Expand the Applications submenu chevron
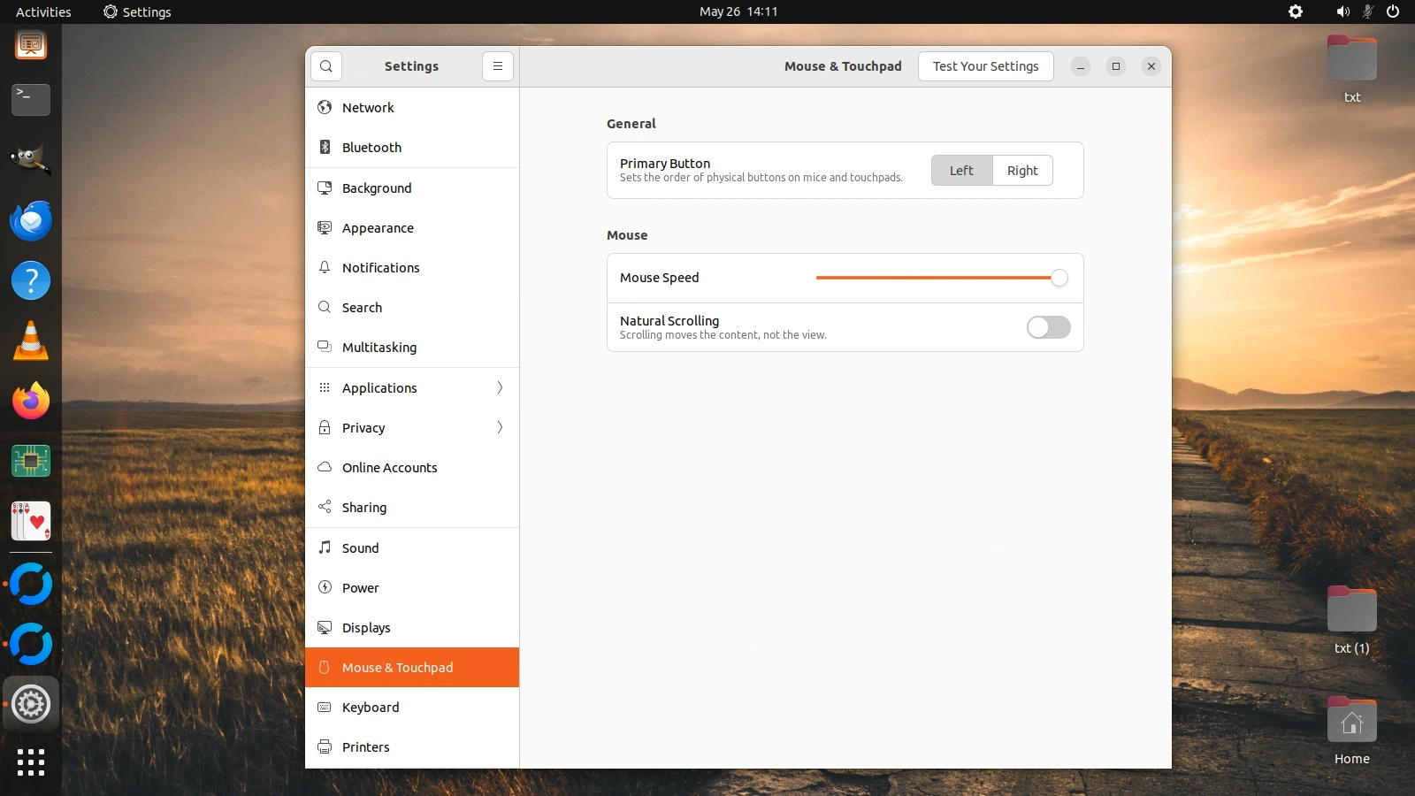The height and width of the screenshot is (796, 1415). [500, 387]
